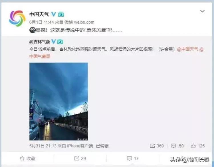Open the 中国天气 profile avatar
Image resolution: width=214 pixels, height=167 pixels.
click(17, 18)
